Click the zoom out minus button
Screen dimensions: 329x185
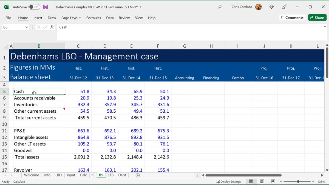point(281,181)
